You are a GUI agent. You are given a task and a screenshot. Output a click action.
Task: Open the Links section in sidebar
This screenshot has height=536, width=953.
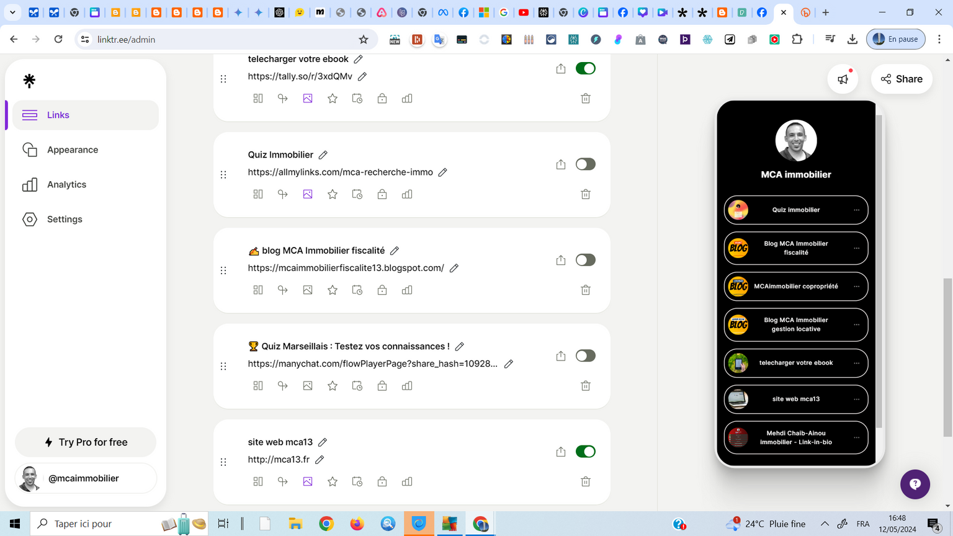coord(85,115)
